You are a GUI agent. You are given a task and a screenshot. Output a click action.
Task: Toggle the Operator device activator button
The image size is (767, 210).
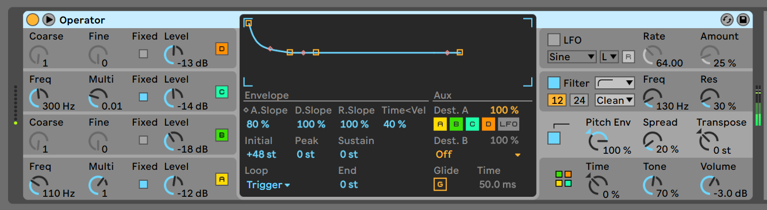click(x=33, y=20)
